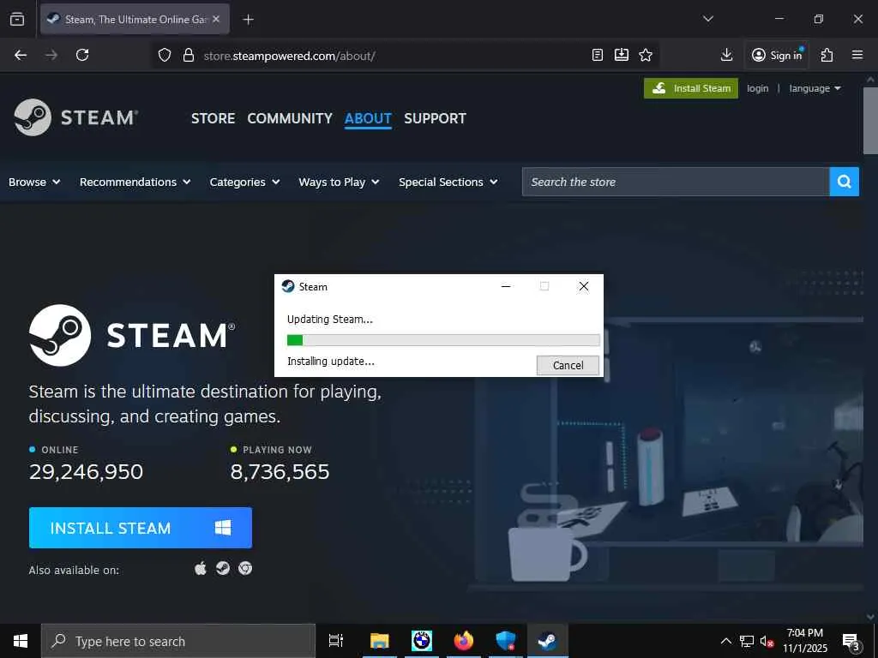Image resolution: width=878 pixels, height=658 pixels.
Task: Click the store search magnifier button
Action: point(844,182)
